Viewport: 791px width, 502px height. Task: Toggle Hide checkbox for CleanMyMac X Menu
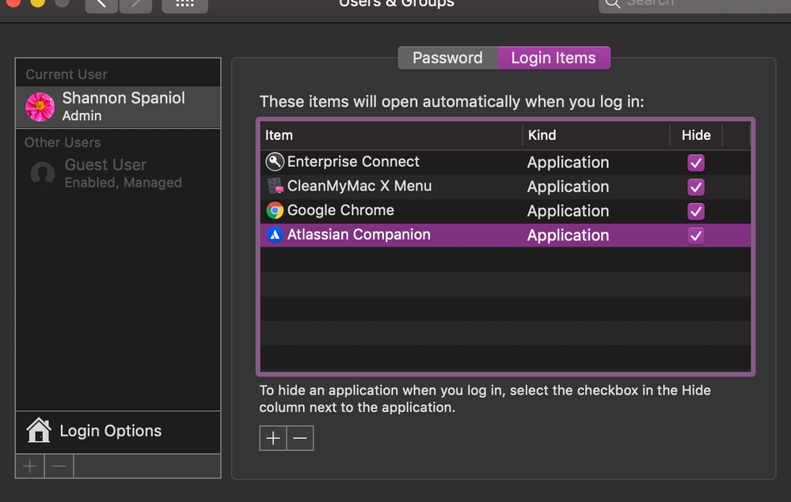coord(696,187)
